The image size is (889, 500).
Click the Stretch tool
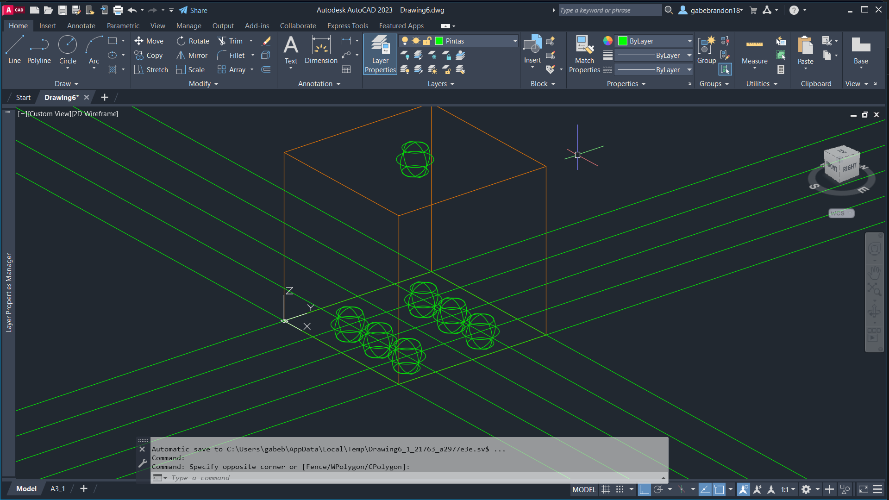[151, 70]
